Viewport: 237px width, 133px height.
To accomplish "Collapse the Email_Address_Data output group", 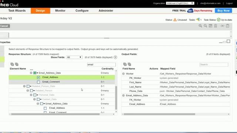I will pos(123,95).
